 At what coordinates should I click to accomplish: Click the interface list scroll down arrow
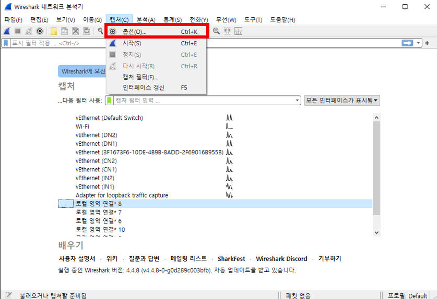point(376,232)
